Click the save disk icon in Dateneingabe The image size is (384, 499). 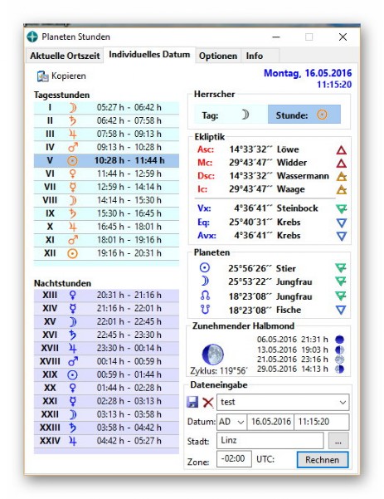(x=192, y=402)
